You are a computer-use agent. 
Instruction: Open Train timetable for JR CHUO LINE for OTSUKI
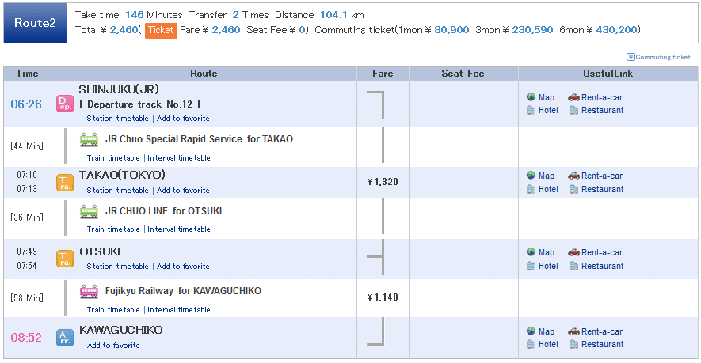point(113,229)
